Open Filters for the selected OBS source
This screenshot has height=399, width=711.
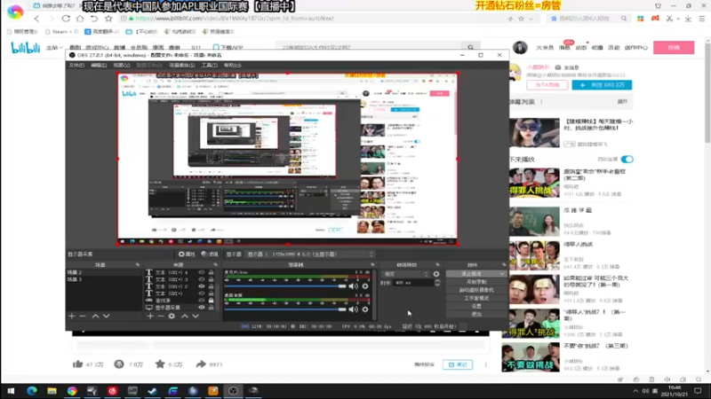[x=210, y=254]
